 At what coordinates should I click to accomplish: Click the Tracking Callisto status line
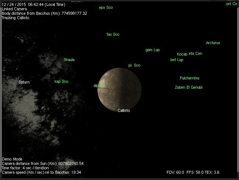[15, 18]
